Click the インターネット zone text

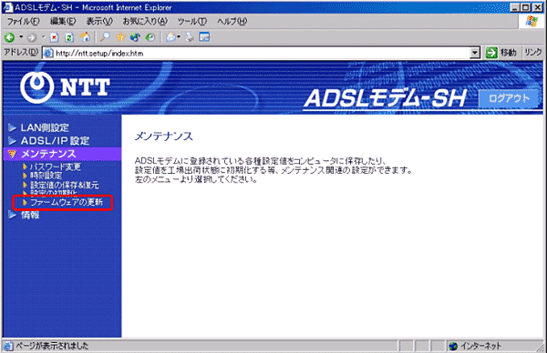coord(480,346)
